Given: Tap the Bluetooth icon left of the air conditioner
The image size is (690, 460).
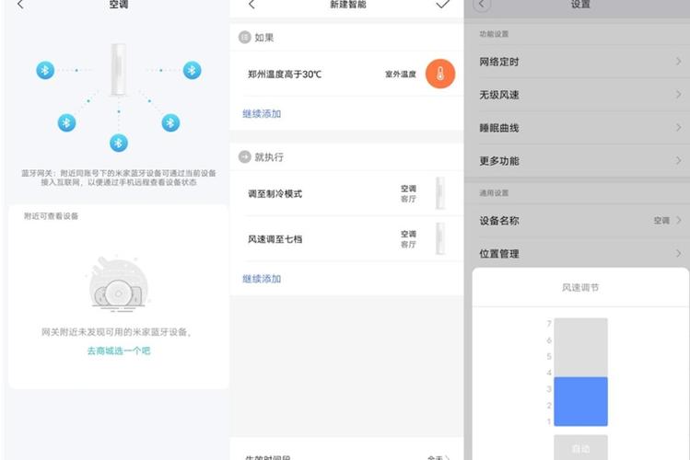Looking at the screenshot, I should coord(45,70).
